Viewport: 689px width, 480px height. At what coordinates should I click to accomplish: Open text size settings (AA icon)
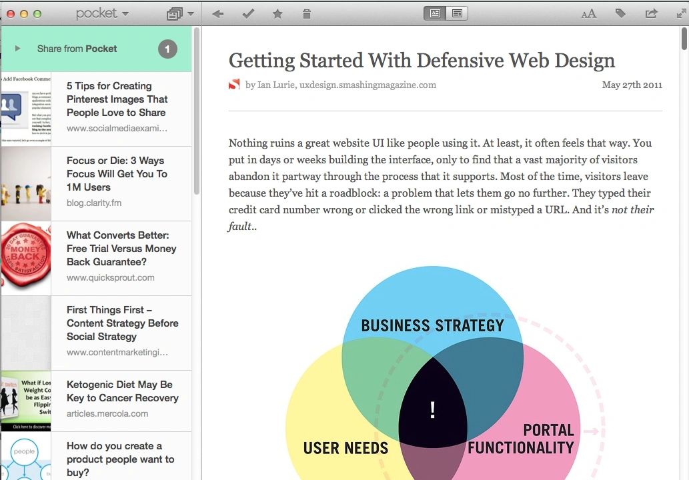(x=588, y=13)
